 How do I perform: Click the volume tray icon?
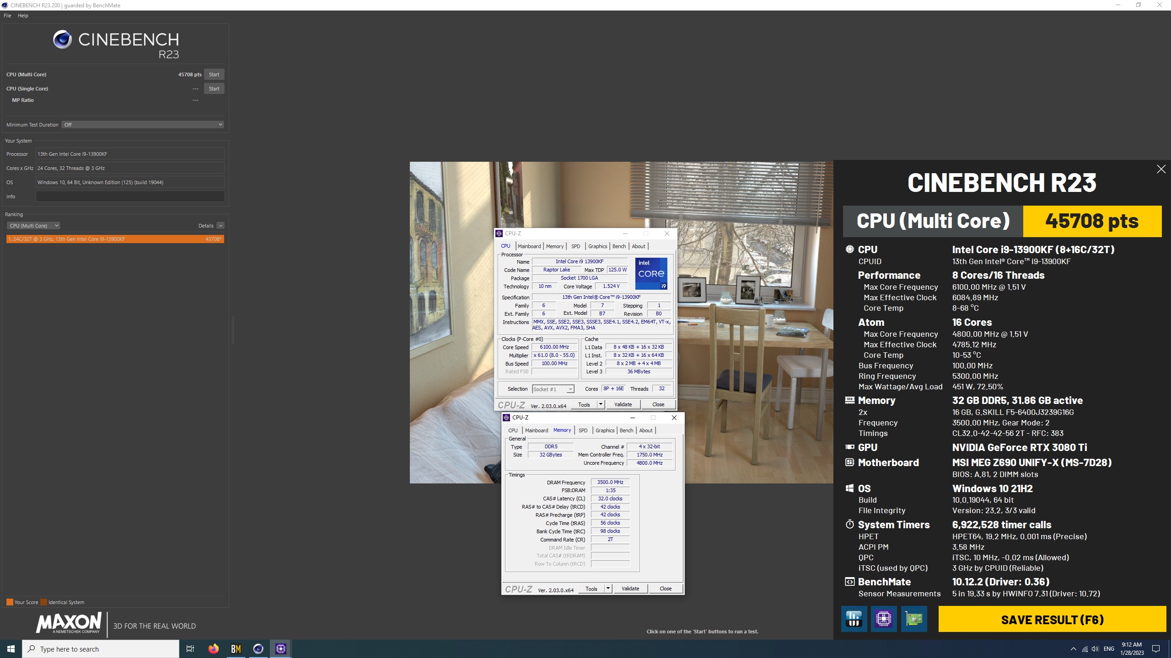tap(1095, 649)
